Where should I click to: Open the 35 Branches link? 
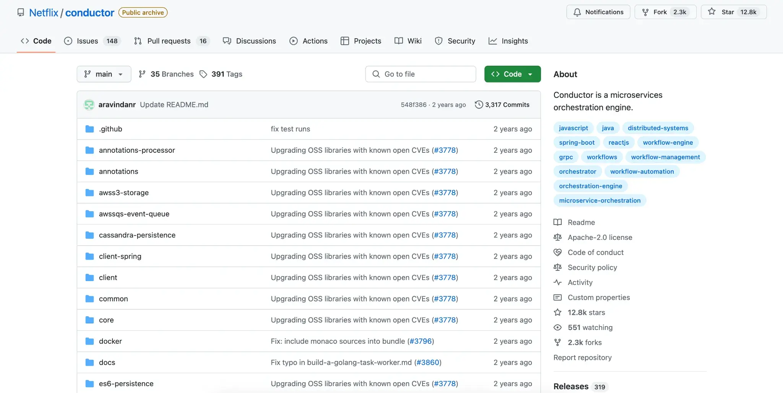[x=166, y=74]
